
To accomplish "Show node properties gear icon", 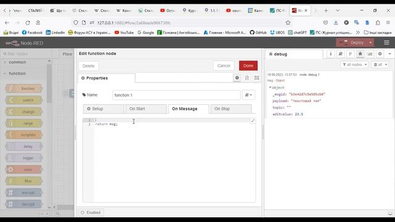I will click(x=237, y=78).
